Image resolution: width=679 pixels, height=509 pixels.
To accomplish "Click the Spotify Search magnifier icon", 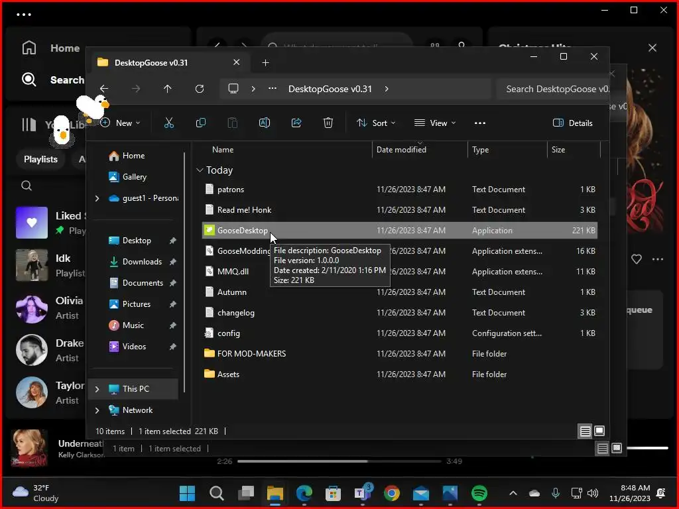I will click(29, 80).
